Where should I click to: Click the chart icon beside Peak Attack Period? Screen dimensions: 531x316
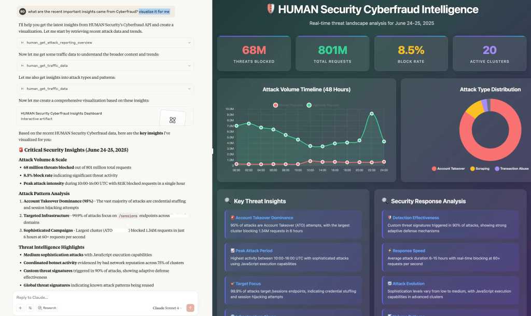tap(232, 251)
